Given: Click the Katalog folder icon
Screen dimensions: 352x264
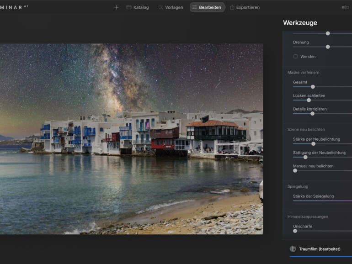Looking at the screenshot, I should pos(129,7).
